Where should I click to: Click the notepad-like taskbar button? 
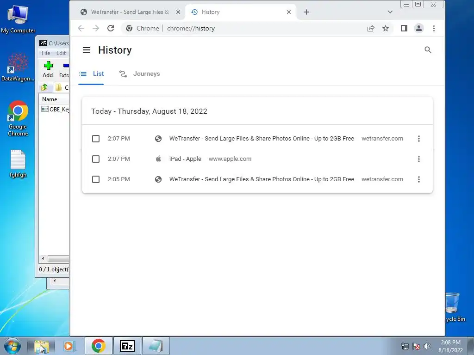[x=156, y=346]
